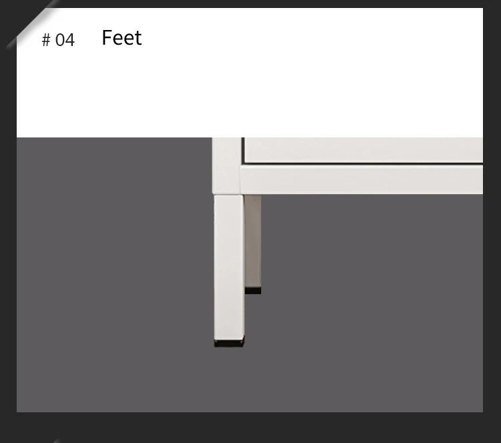This screenshot has width=501, height=443.
Task: Click the gray floor area below the legs
Action: [x=250, y=380]
